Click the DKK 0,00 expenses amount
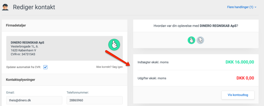The width and height of the screenshot is (264, 106). coord(245,78)
